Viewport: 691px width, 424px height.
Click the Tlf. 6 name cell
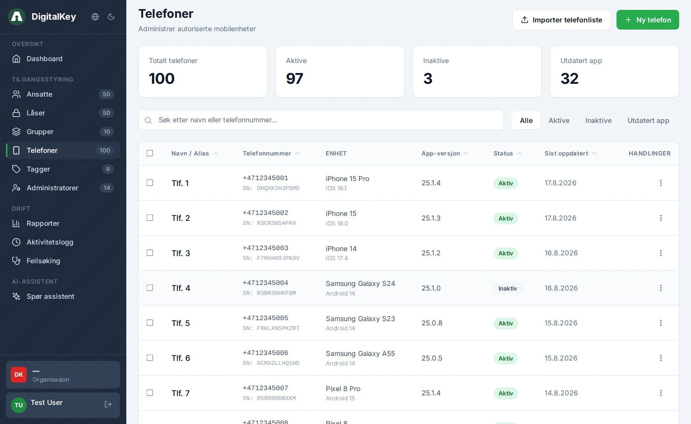(181, 358)
